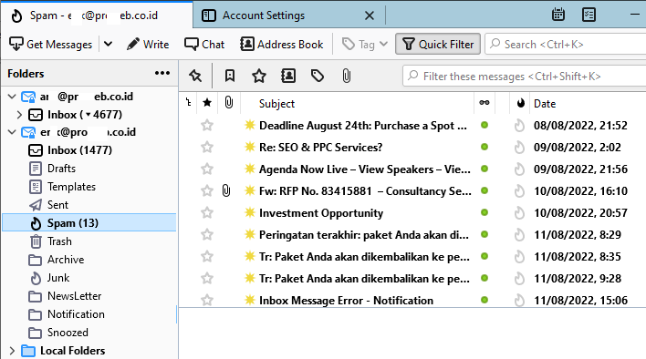
Task: Open NewsLetter folder
Action: click(74, 296)
